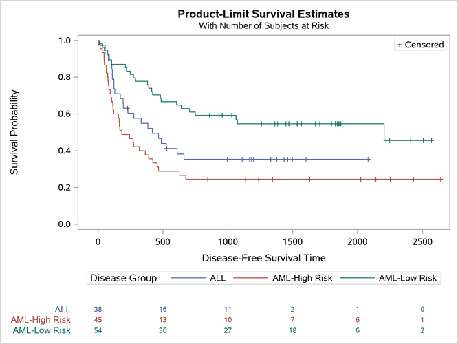
Task: Click the at-risk count 27 in the AML-Low Risk row
Action: click(x=228, y=330)
